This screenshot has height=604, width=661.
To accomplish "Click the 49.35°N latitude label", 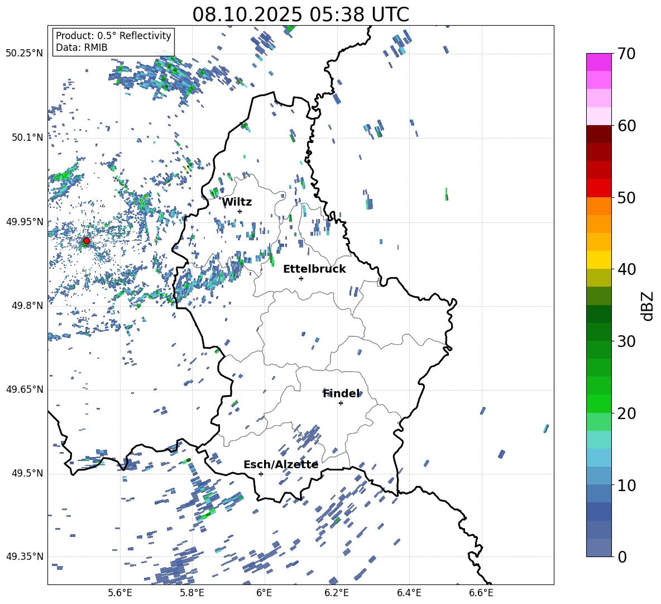I will click(25, 557).
